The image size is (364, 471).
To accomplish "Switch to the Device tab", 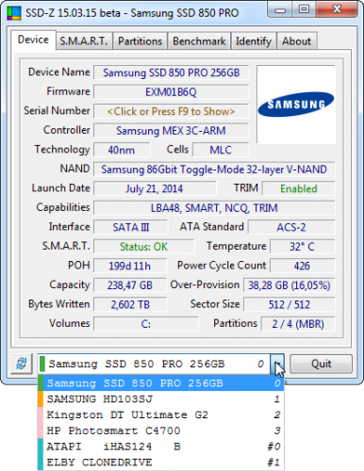I will 33,40.
